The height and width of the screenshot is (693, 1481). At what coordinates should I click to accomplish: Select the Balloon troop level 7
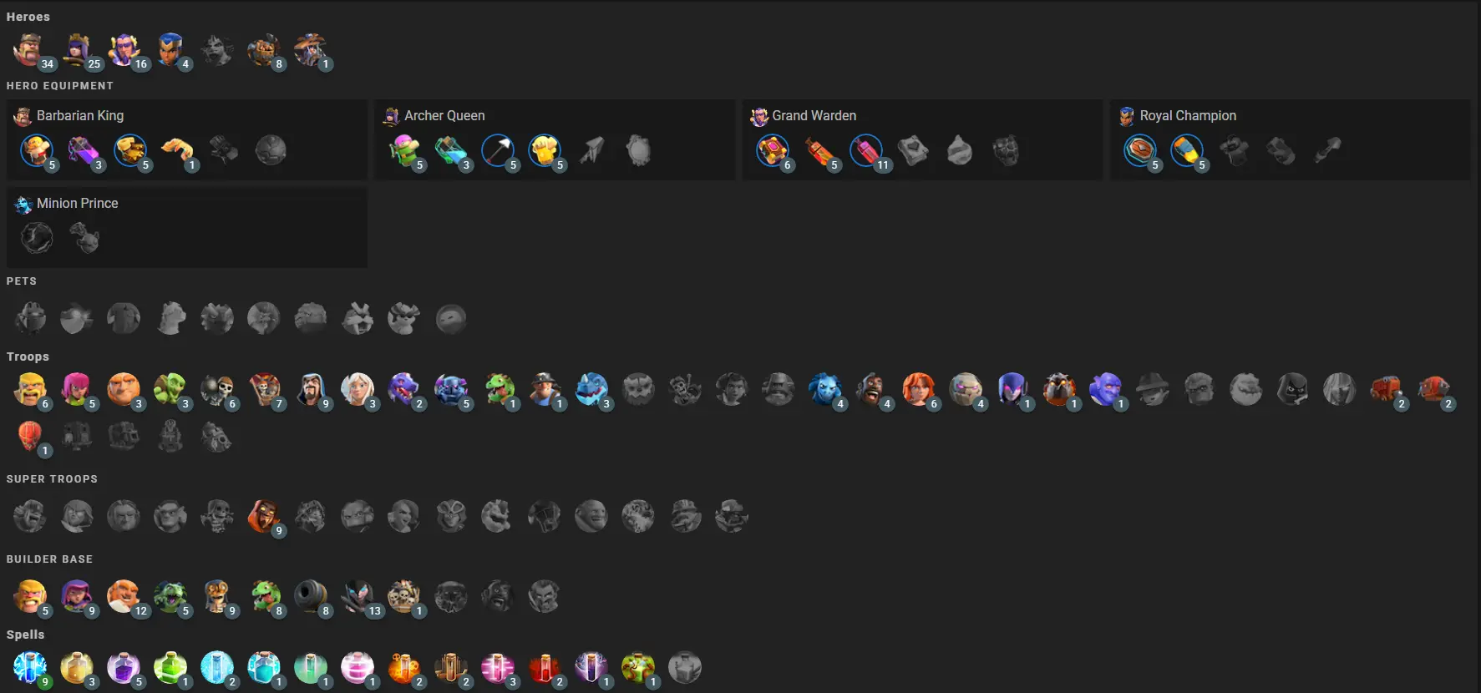point(265,390)
